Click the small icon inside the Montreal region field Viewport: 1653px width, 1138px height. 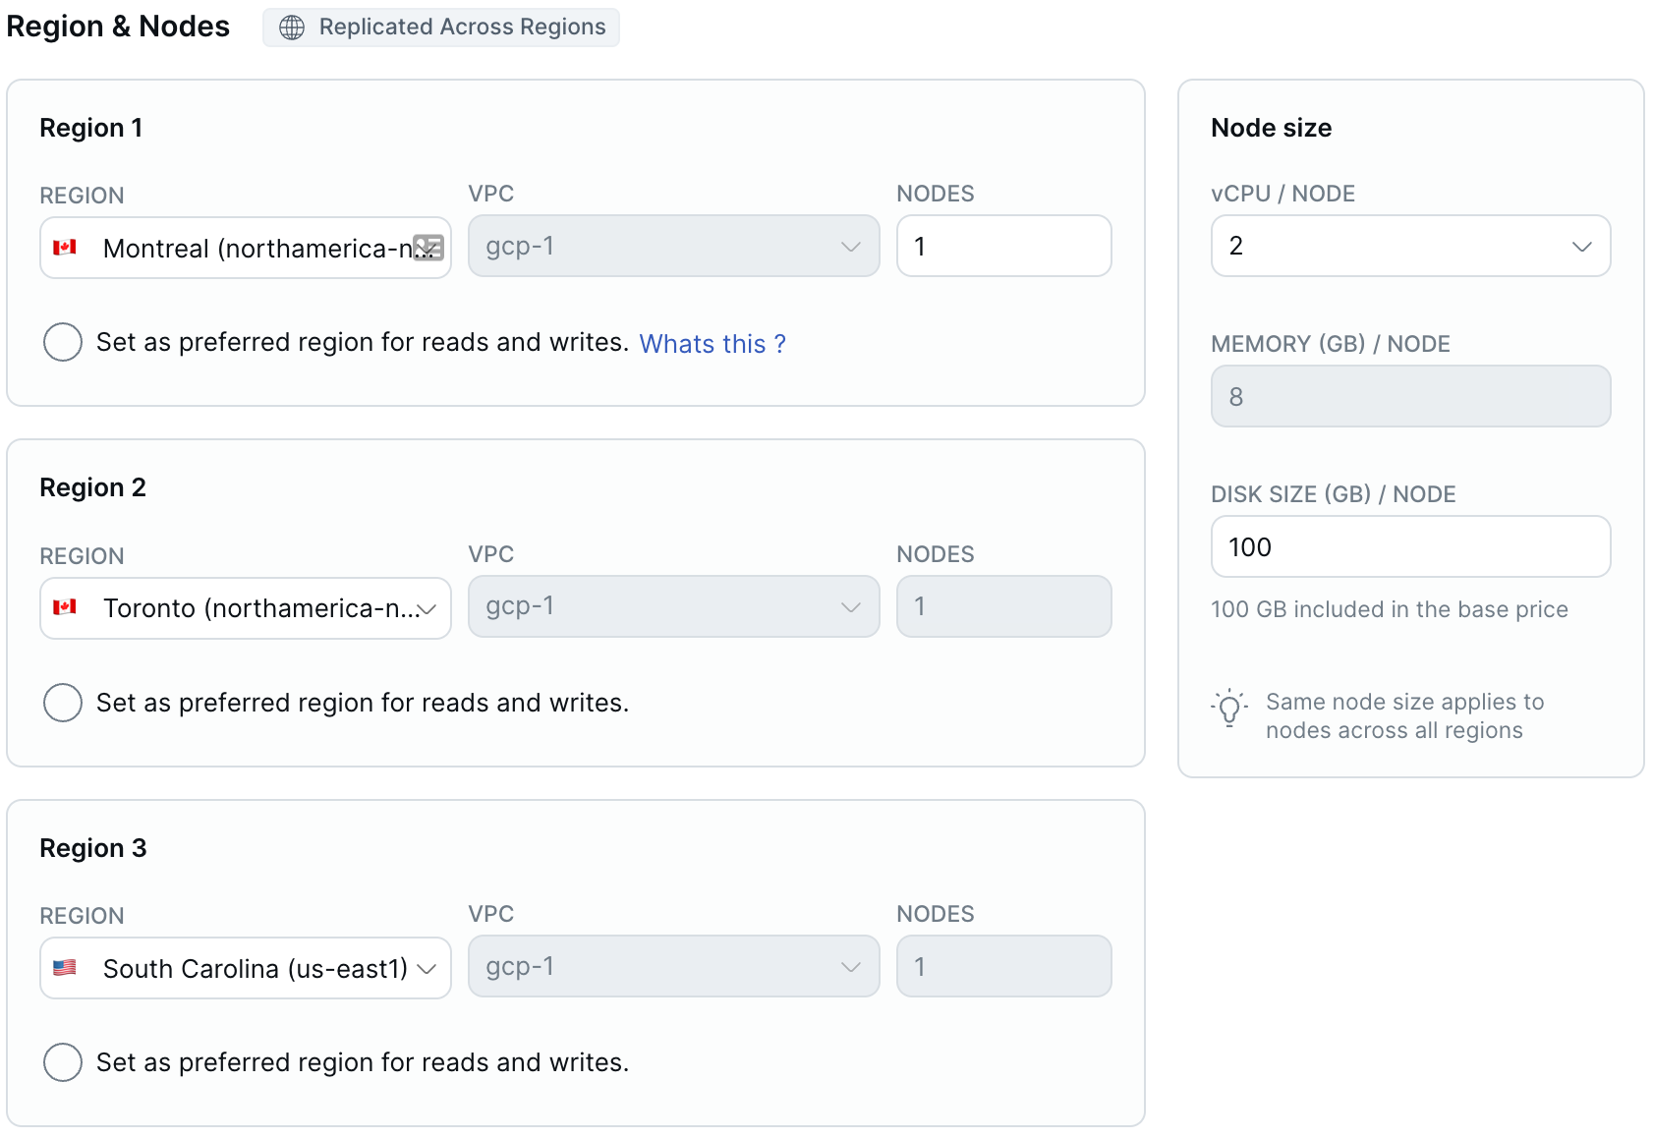click(x=427, y=249)
